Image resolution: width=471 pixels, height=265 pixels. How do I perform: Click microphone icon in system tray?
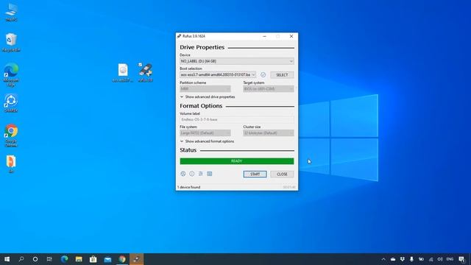click(x=411, y=259)
